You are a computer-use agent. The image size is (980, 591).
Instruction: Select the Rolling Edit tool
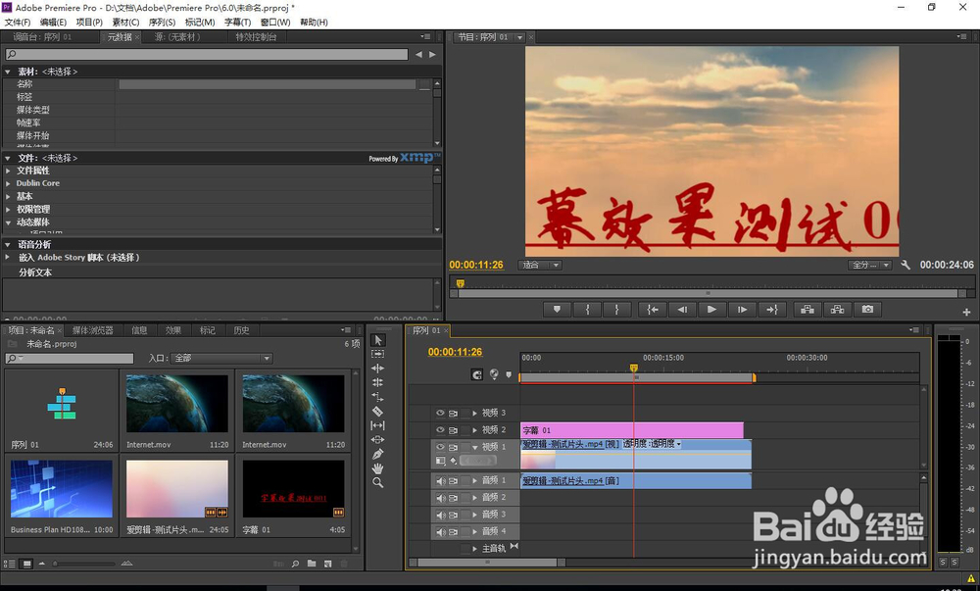(x=377, y=382)
